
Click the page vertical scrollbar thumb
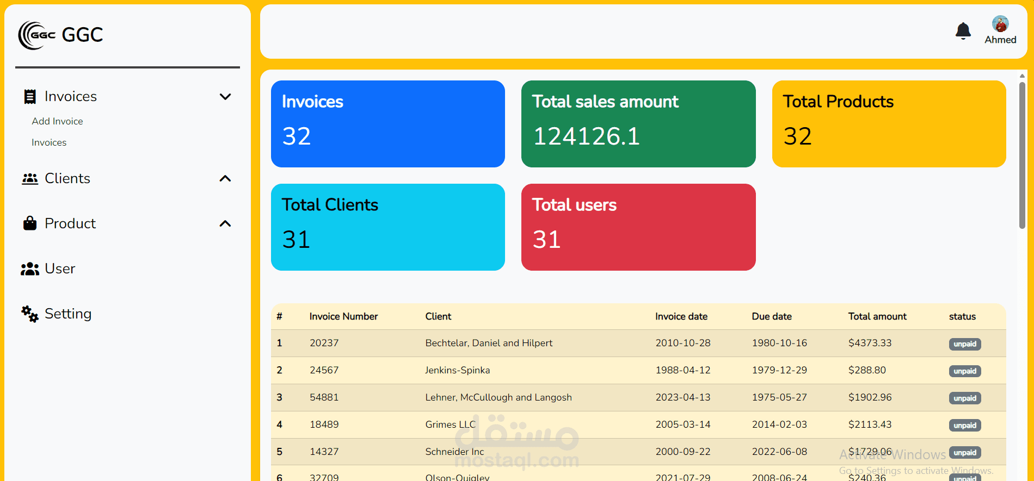click(1022, 155)
